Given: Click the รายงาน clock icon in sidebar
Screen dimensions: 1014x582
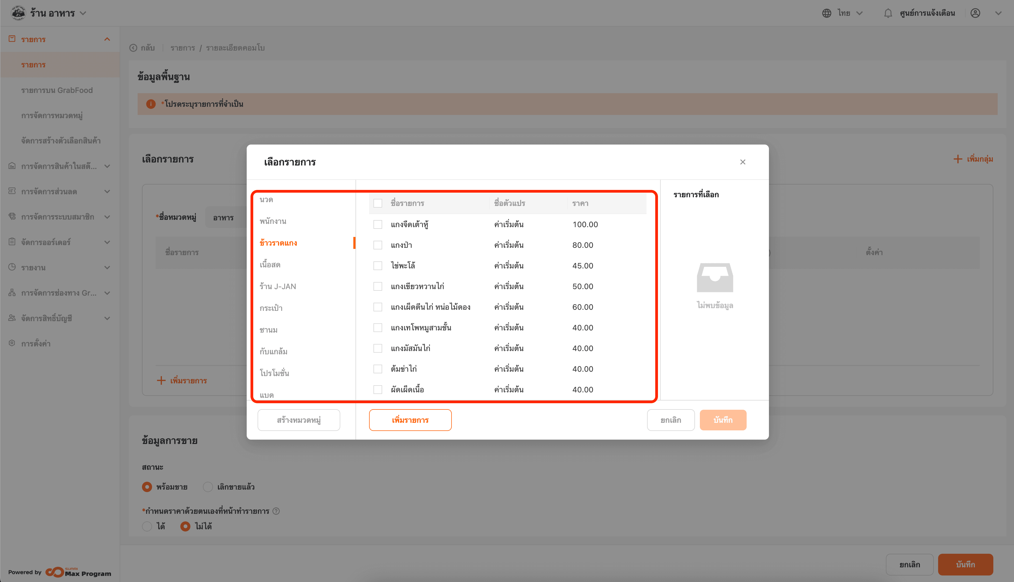Looking at the screenshot, I should point(12,267).
